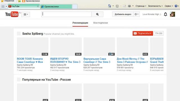Click the Love Monster High account name
This screenshot has height=101, width=180.
pos(152,14)
